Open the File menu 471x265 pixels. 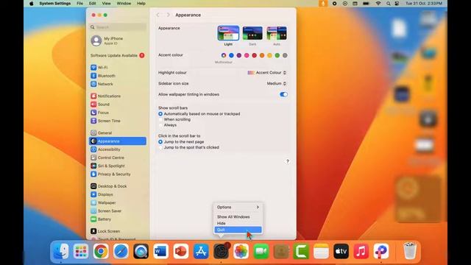(x=79, y=3)
